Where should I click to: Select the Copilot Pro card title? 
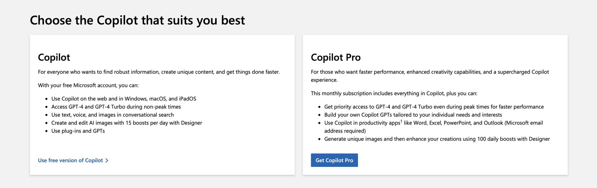(336, 57)
